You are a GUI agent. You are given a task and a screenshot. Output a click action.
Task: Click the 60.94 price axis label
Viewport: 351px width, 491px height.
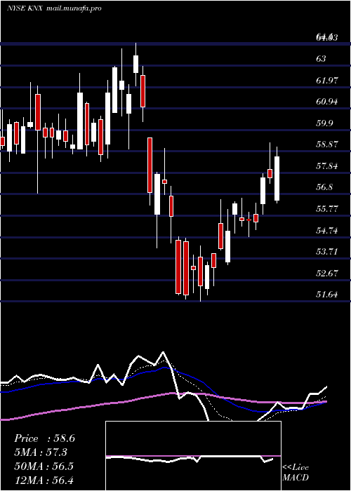coord(327,102)
